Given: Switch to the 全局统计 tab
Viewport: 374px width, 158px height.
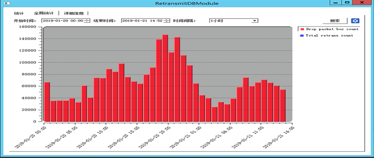Looking at the screenshot, I should tap(44, 13).
